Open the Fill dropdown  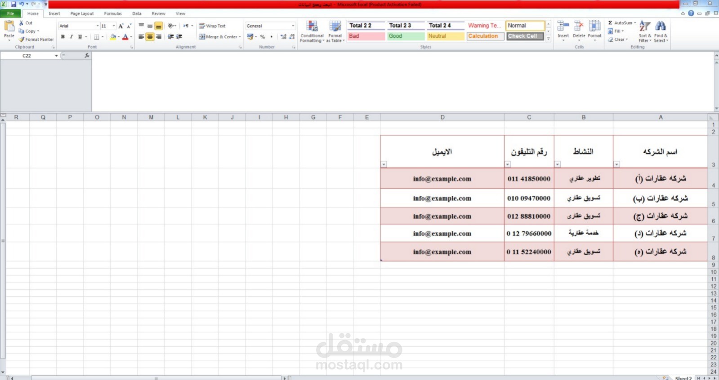tap(616, 31)
